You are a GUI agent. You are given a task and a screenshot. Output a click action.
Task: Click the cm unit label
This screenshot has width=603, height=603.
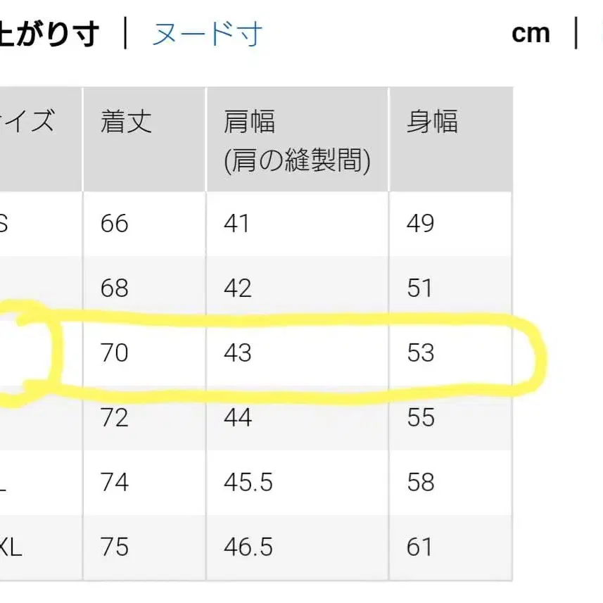[532, 32]
